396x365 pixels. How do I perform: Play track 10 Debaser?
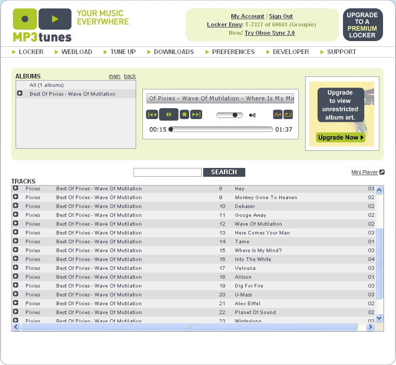pos(16,205)
